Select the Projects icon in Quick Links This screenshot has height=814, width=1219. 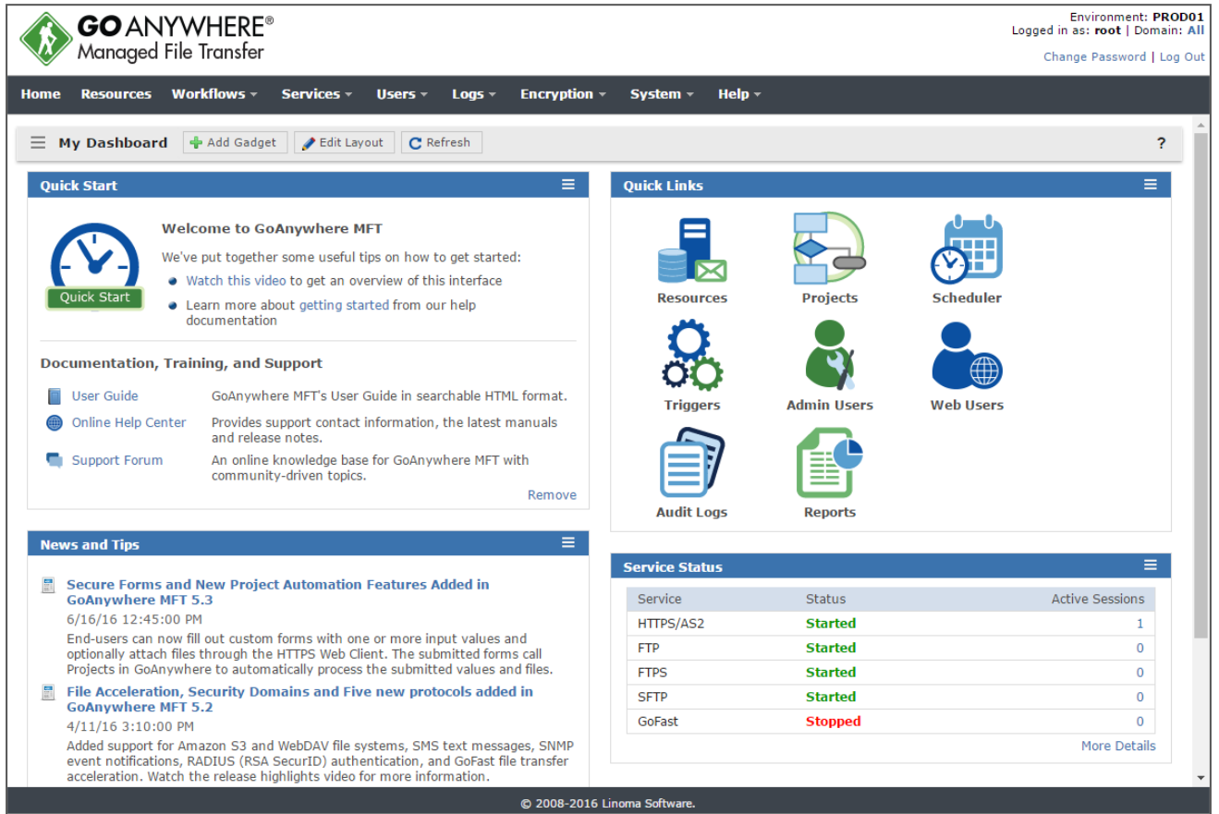click(829, 248)
